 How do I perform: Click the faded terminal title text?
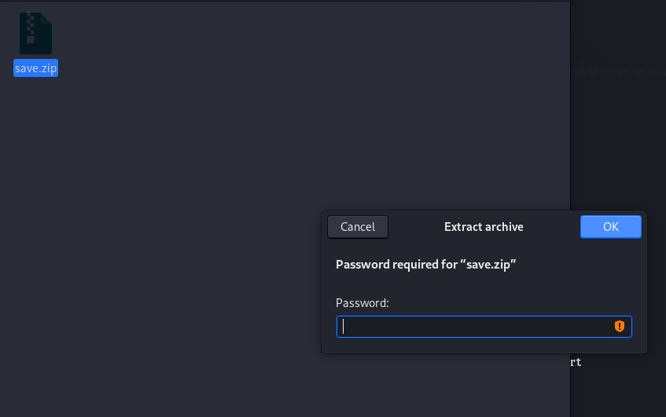coord(618,71)
